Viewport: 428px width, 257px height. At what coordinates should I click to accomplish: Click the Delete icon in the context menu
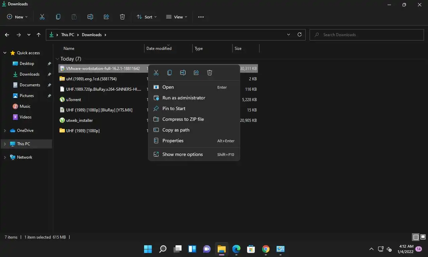pos(210,73)
